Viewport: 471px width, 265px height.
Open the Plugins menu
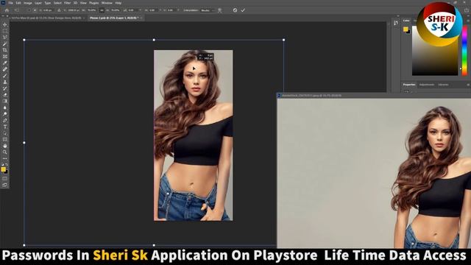pyautogui.click(x=94, y=3)
